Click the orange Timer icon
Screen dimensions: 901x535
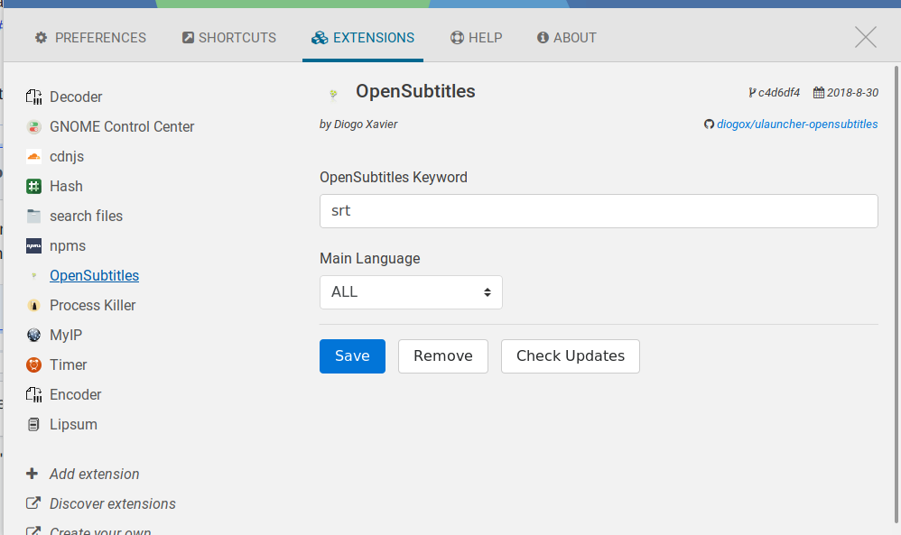pos(34,364)
